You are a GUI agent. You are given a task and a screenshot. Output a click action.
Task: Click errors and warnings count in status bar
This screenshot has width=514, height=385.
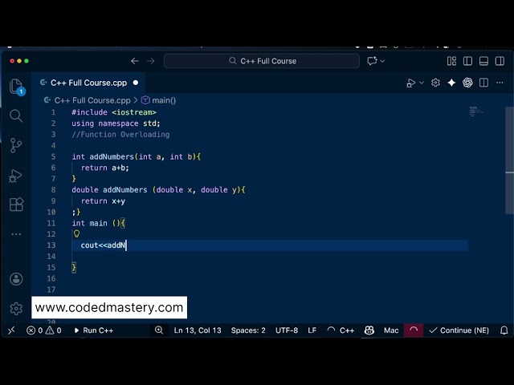pos(44,330)
